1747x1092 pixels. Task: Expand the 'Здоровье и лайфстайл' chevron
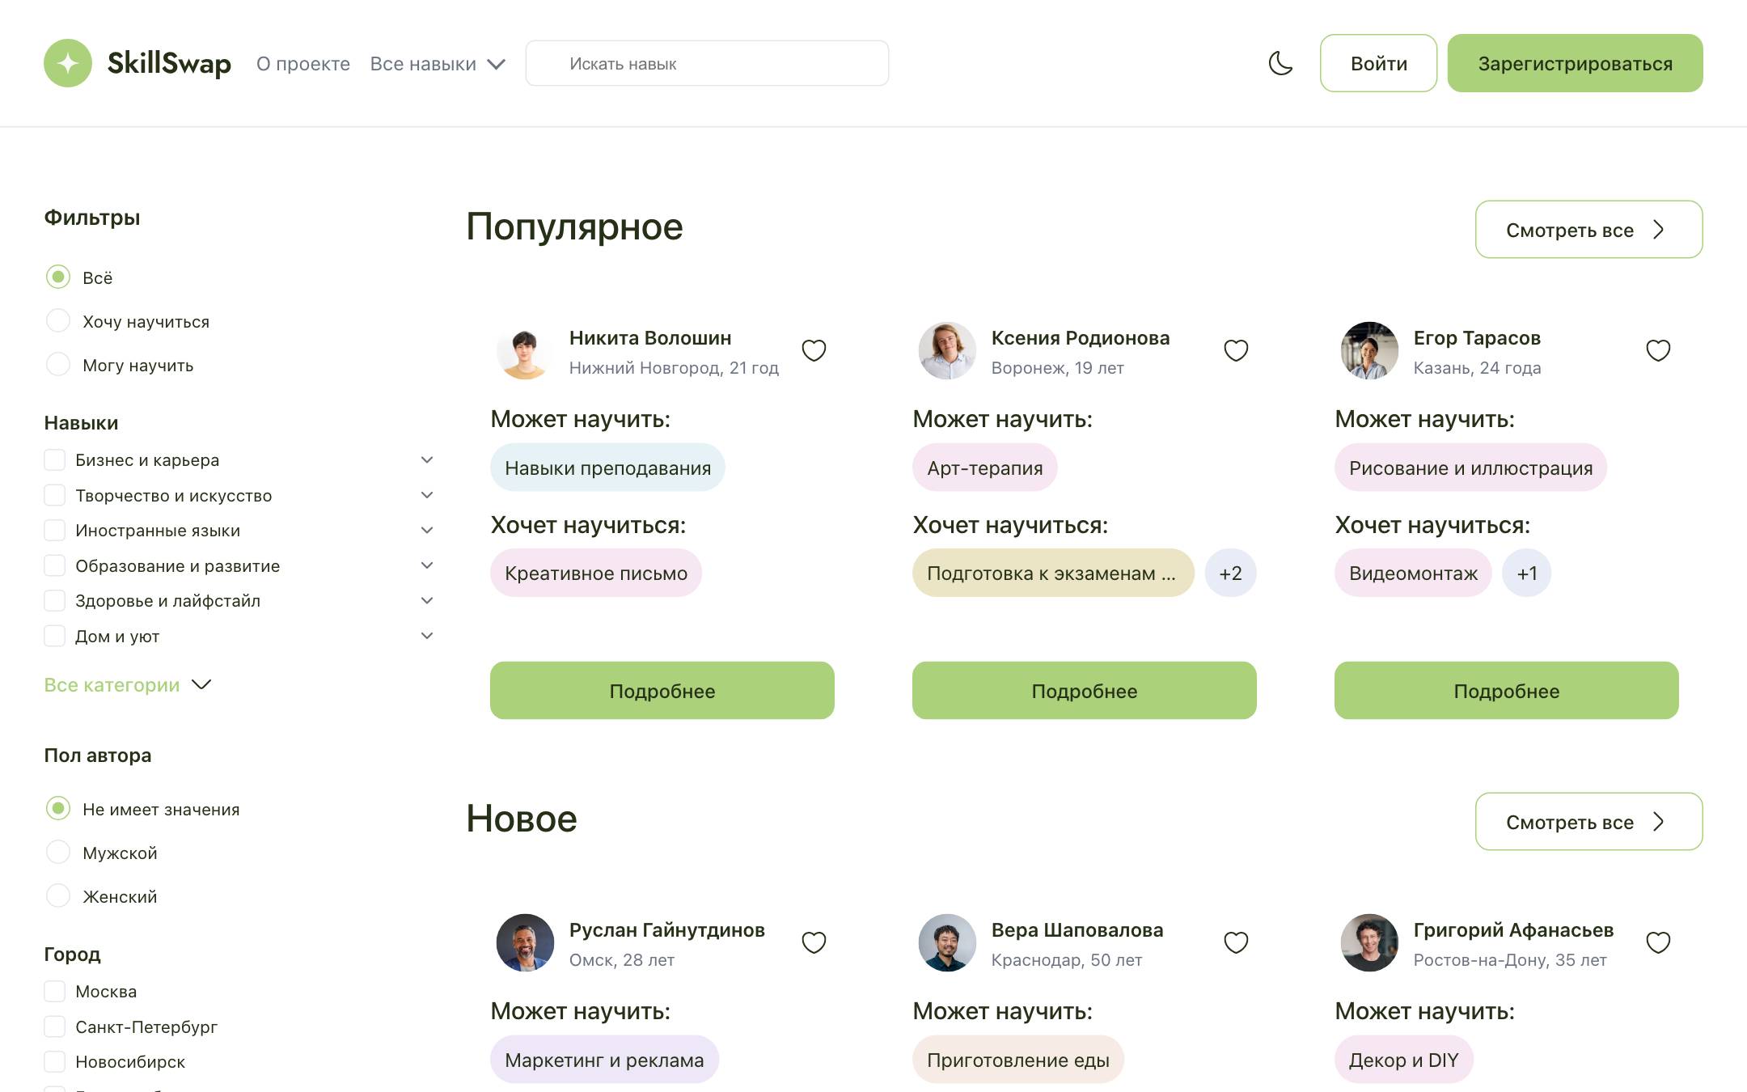pyautogui.click(x=427, y=600)
